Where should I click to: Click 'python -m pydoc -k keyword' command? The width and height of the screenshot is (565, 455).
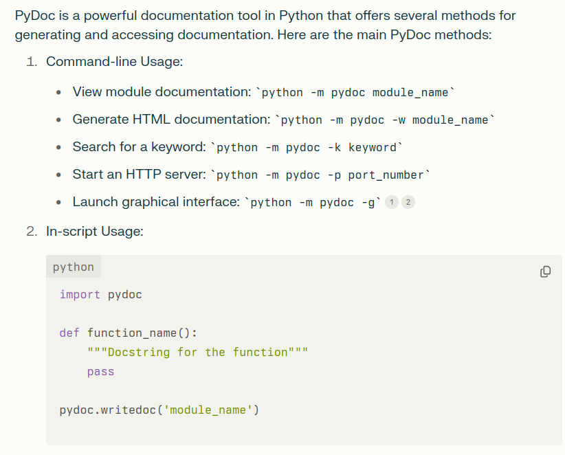coord(307,147)
